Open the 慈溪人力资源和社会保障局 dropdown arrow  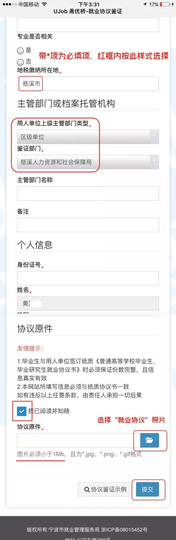(x=154, y=162)
